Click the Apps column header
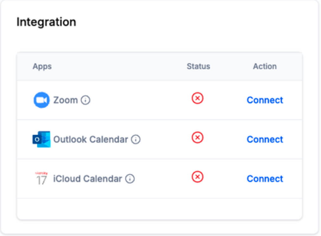 (x=42, y=67)
